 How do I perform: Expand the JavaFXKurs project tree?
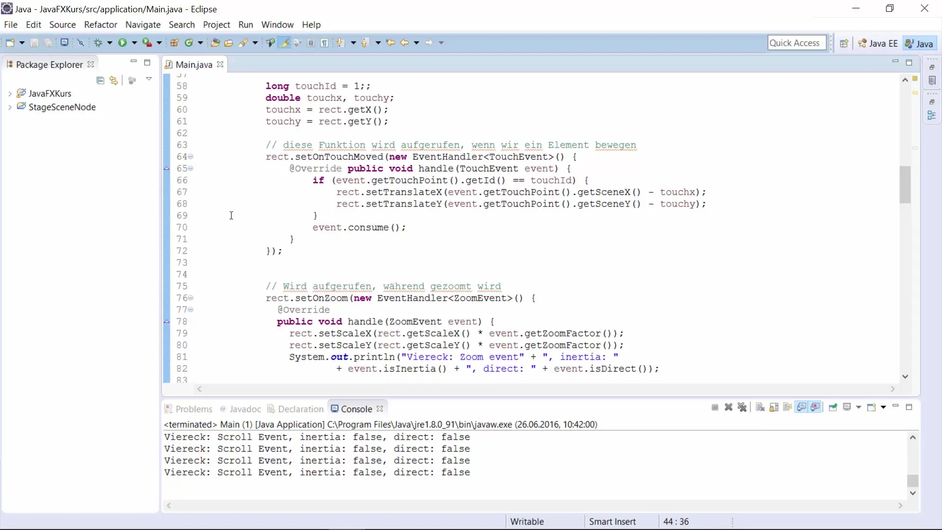point(10,93)
